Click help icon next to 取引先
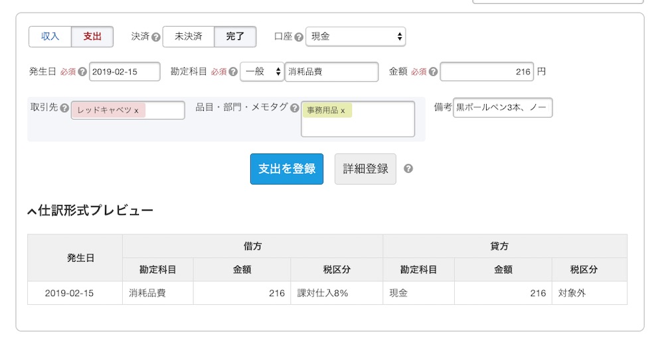The width and height of the screenshot is (664, 338). (64, 108)
